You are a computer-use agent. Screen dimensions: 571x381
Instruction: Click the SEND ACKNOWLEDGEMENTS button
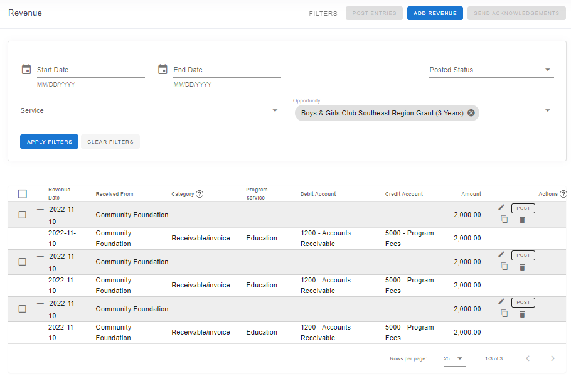point(516,13)
